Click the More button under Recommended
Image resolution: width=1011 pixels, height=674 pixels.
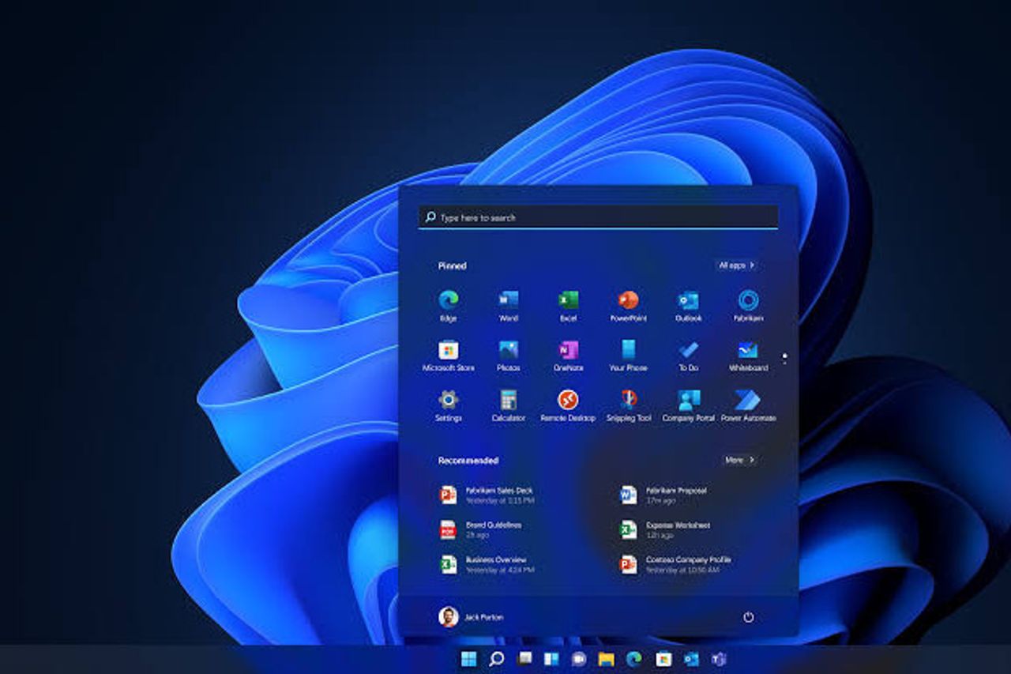coord(740,460)
